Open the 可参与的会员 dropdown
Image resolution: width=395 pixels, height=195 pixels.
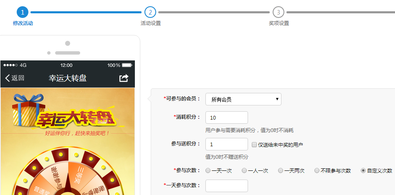tap(243, 99)
